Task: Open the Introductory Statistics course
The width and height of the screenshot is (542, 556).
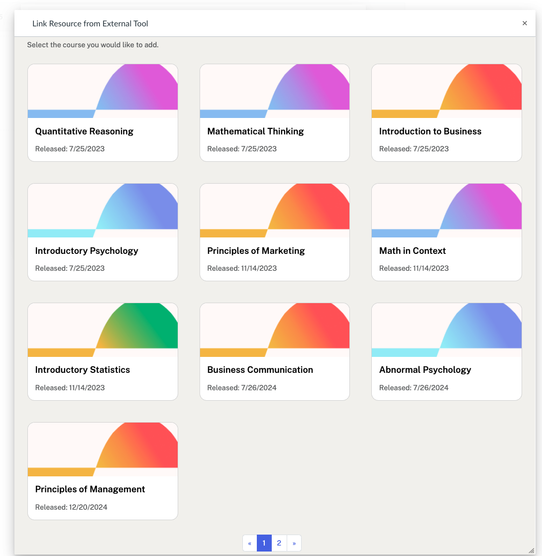Action: [x=103, y=351]
